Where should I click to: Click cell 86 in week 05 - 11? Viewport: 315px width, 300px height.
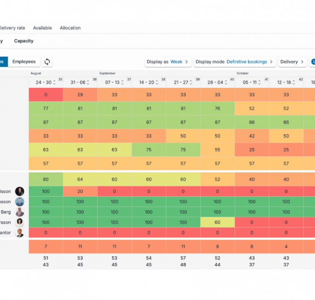coord(252,122)
